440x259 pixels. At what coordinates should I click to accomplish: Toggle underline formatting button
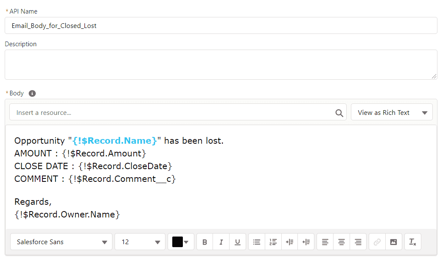[x=238, y=242]
